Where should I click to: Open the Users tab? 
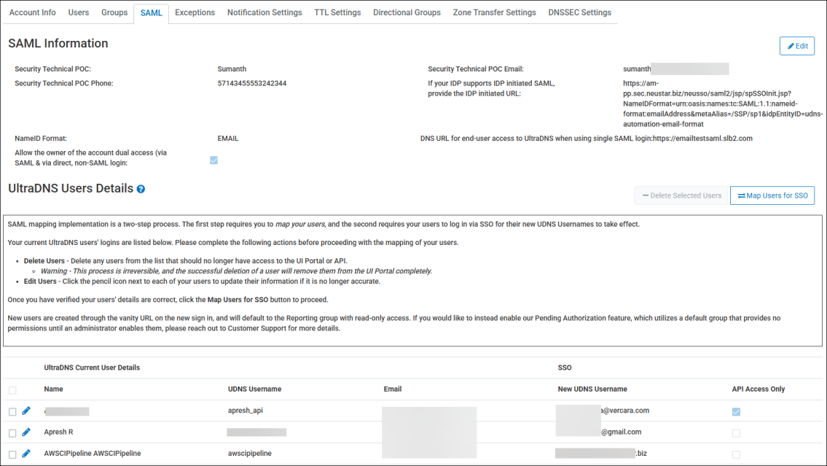tap(79, 12)
